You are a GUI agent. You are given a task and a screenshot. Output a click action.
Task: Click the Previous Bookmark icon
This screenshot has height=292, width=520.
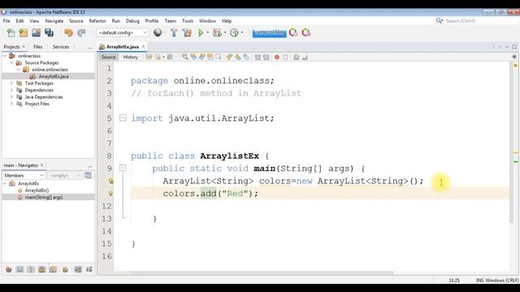click(x=229, y=57)
